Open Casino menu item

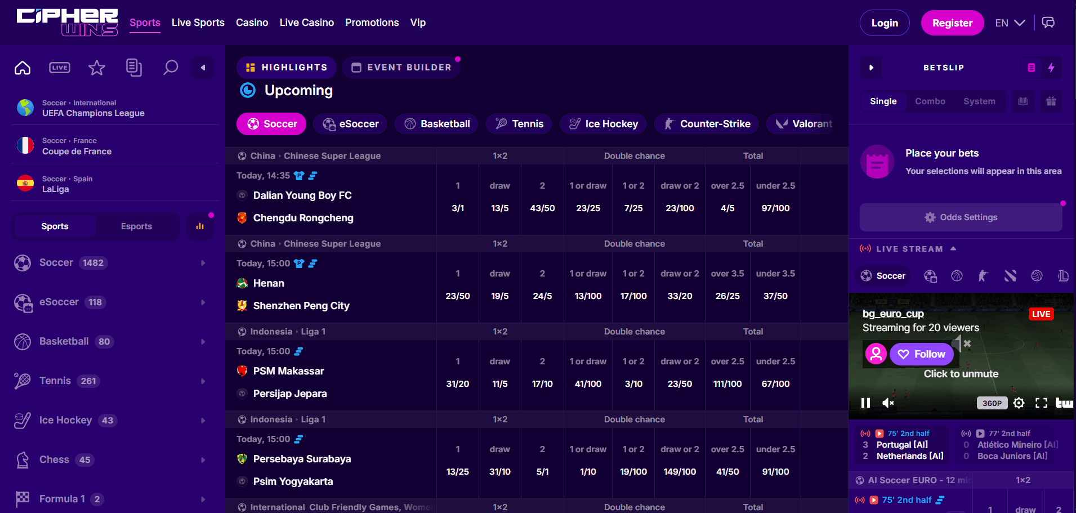(x=252, y=23)
